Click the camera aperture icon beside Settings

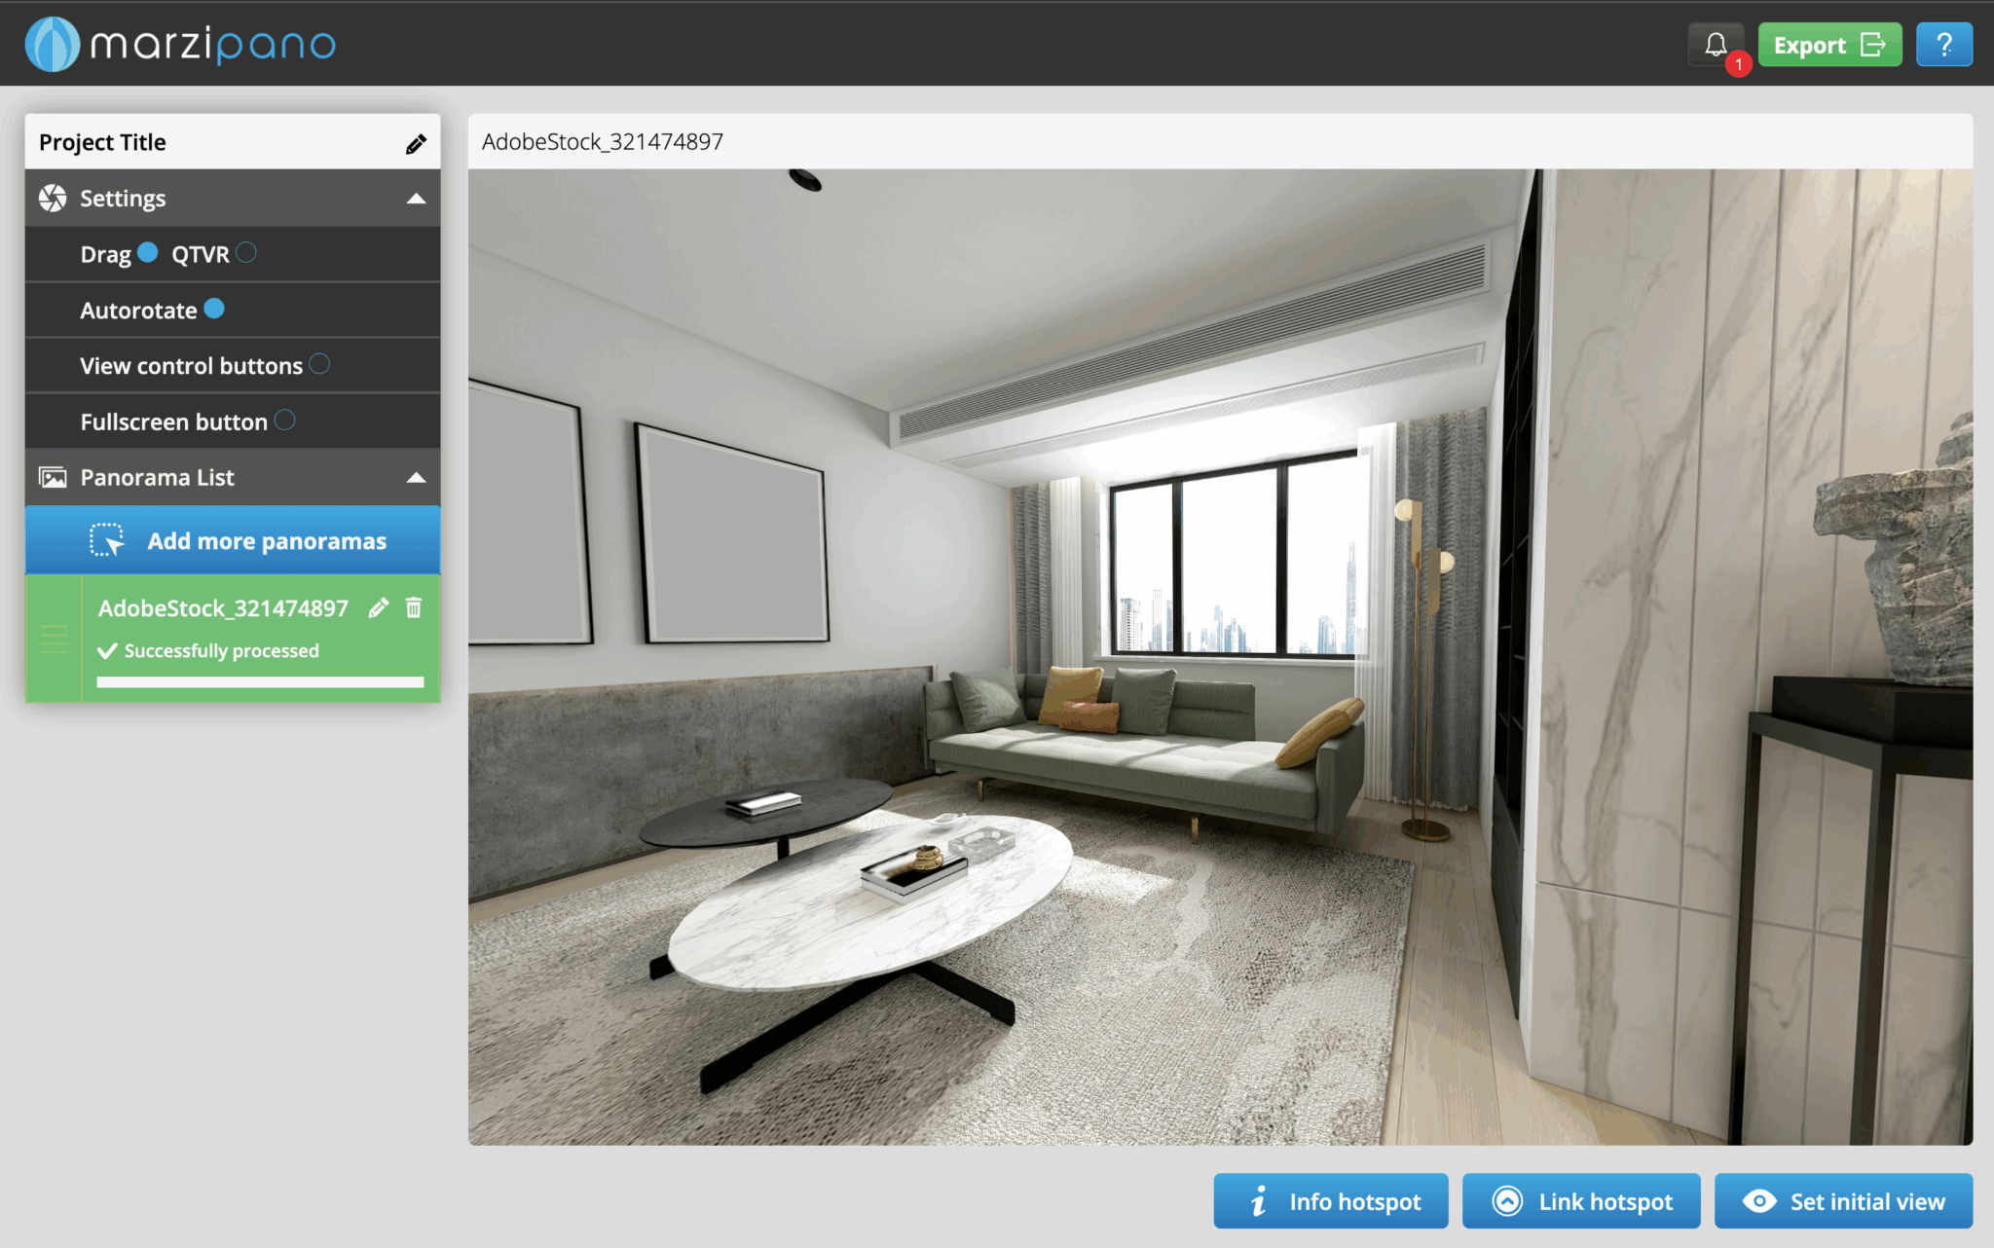click(x=52, y=198)
